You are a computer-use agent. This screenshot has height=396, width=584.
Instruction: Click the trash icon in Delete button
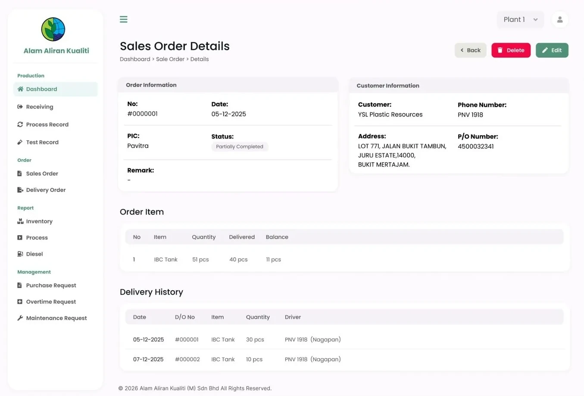tap(500, 50)
